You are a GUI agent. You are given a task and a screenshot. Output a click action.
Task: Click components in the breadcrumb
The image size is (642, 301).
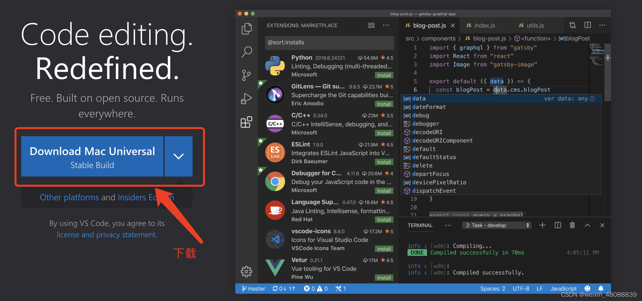tap(438, 38)
